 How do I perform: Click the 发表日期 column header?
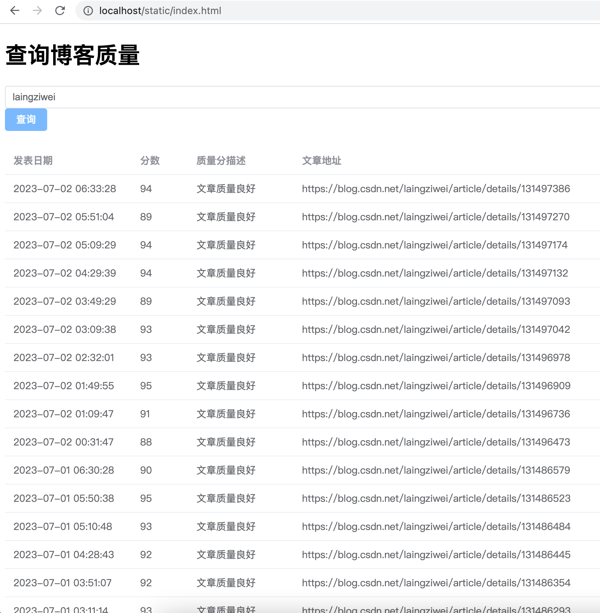(x=33, y=161)
